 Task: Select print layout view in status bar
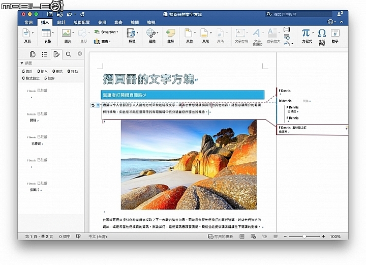(x=242, y=237)
